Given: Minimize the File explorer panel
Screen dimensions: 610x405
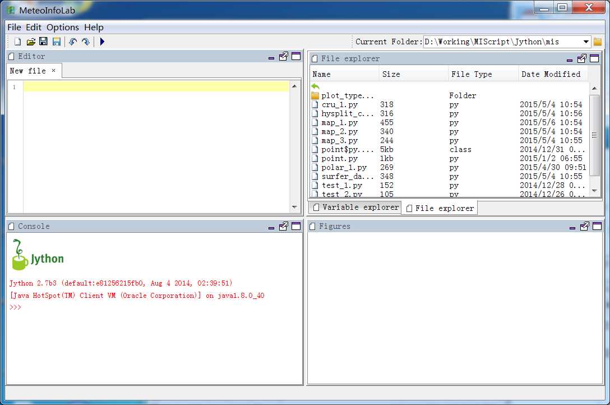Looking at the screenshot, I should [570, 60].
